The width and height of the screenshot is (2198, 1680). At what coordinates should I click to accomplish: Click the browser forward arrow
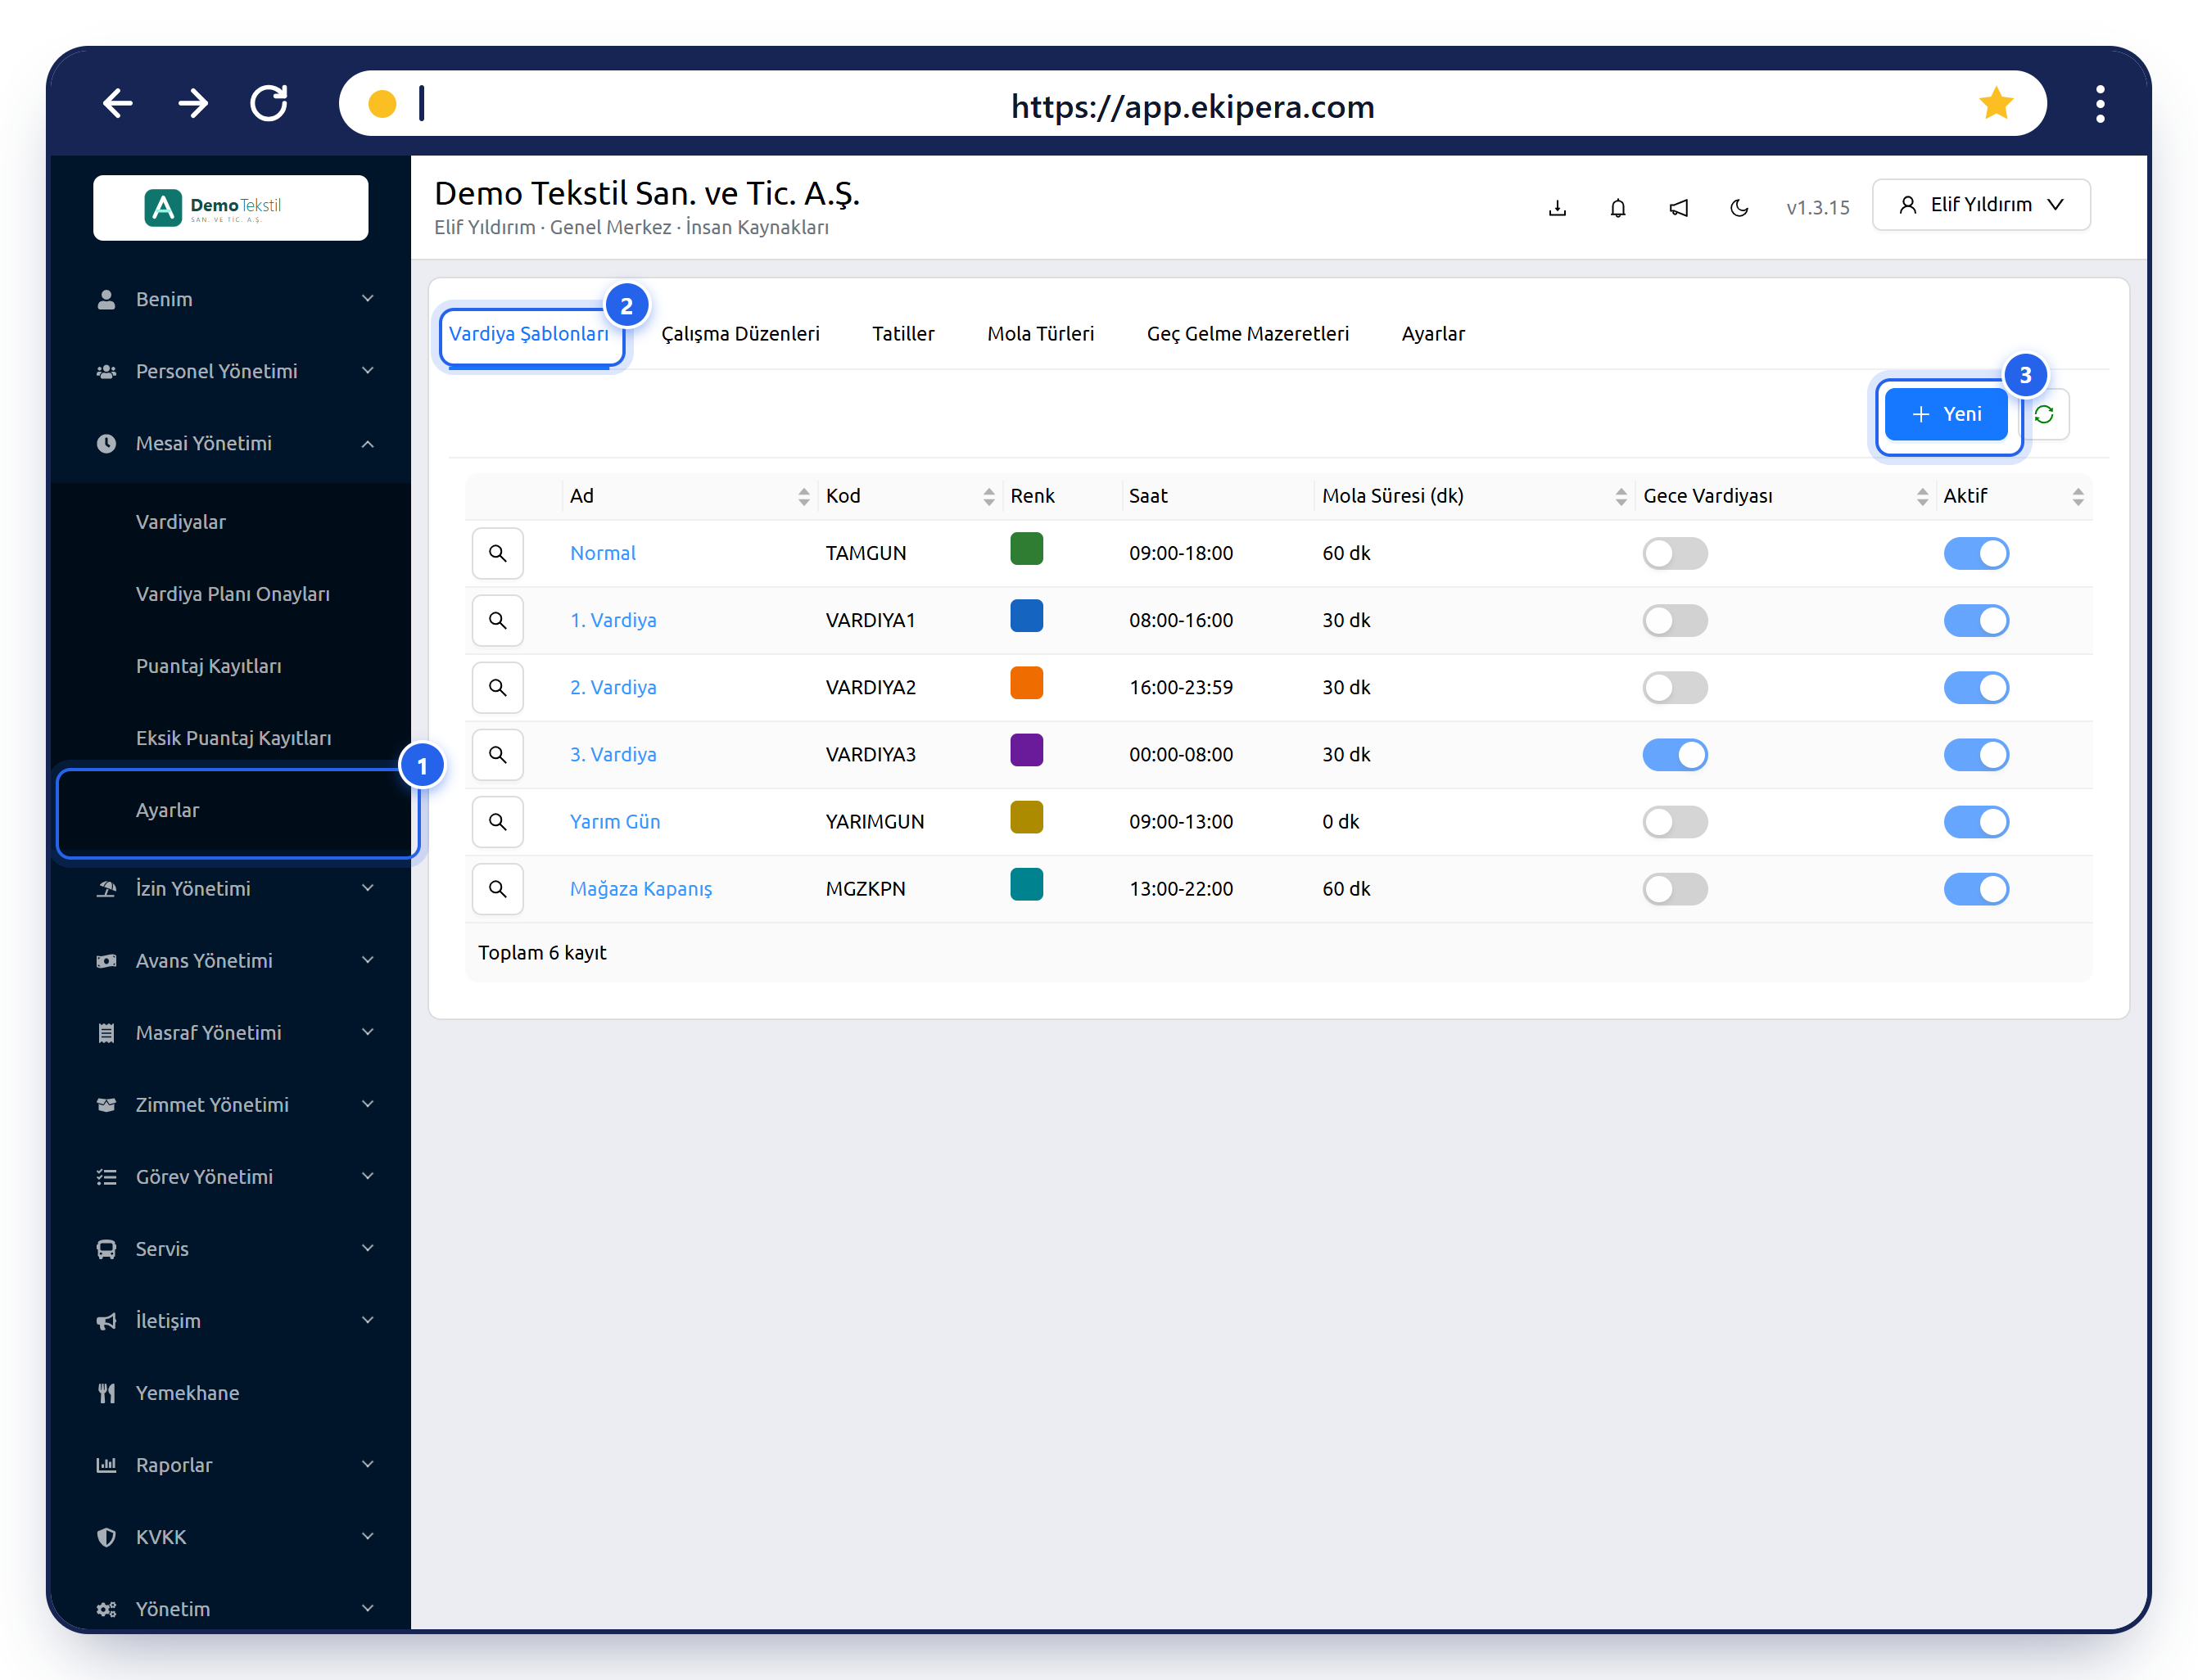click(x=193, y=103)
